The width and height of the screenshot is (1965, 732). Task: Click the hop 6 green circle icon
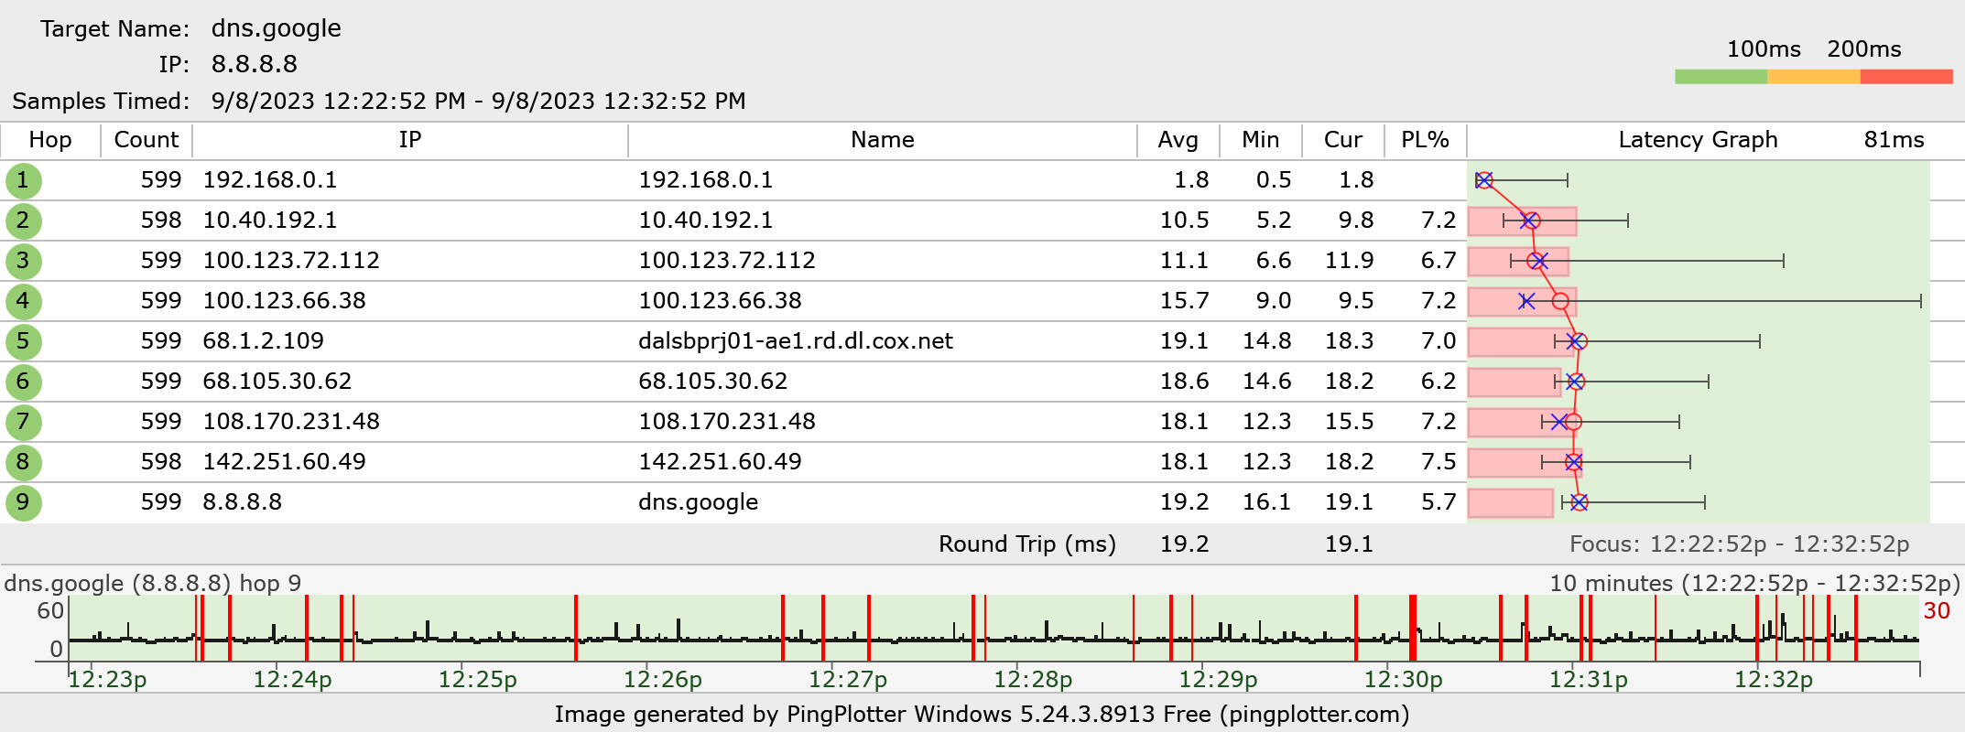23,382
